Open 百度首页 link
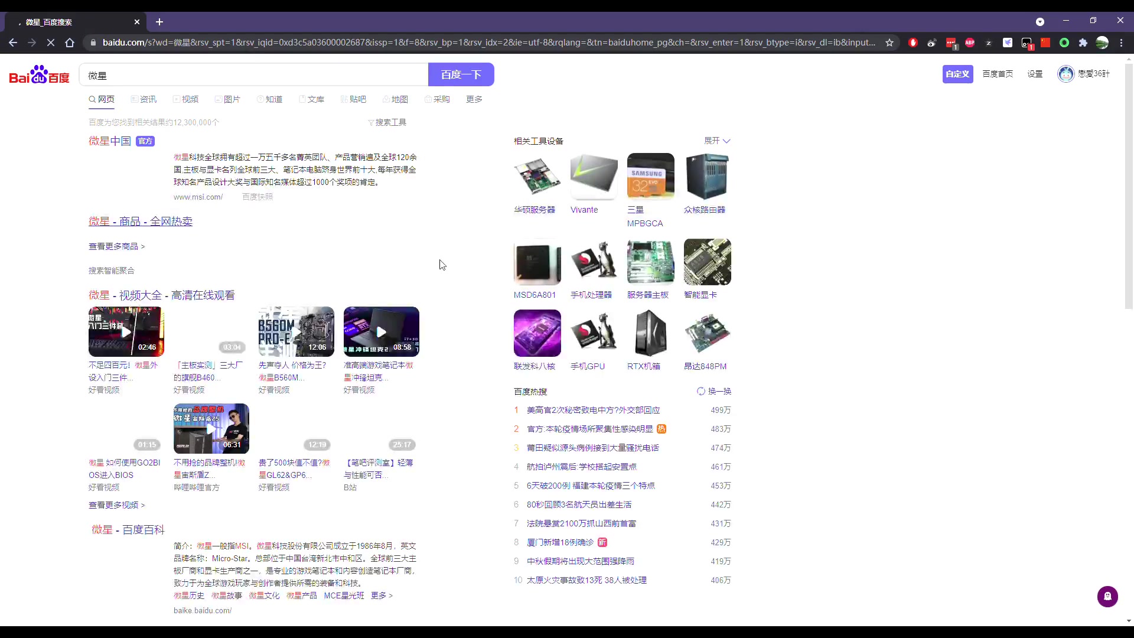This screenshot has width=1134, height=638. [x=998, y=74]
